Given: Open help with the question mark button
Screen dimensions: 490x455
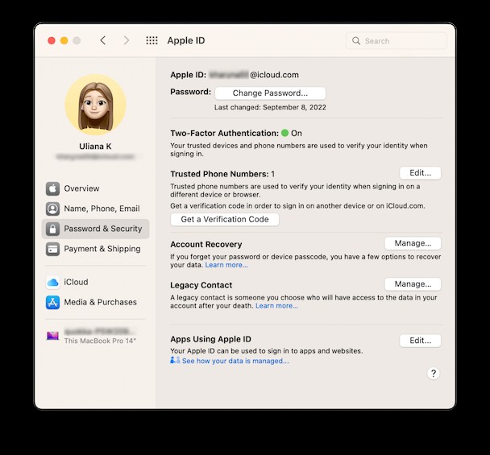Looking at the screenshot, I should 434,373.
